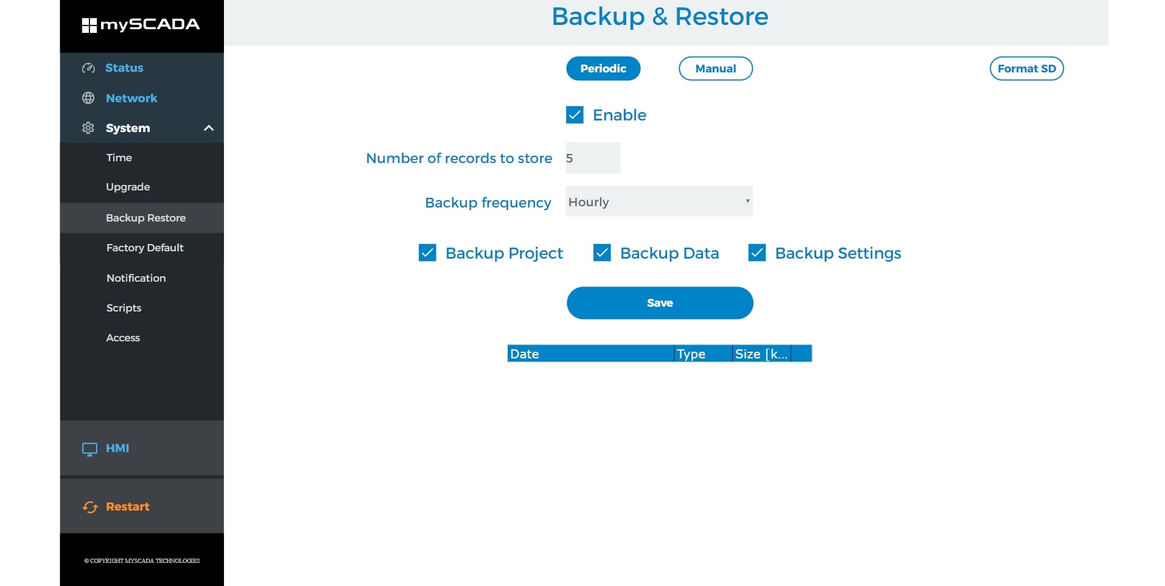1165x586 pixels.
Task: Click the System gear icon
Action: 88,128
